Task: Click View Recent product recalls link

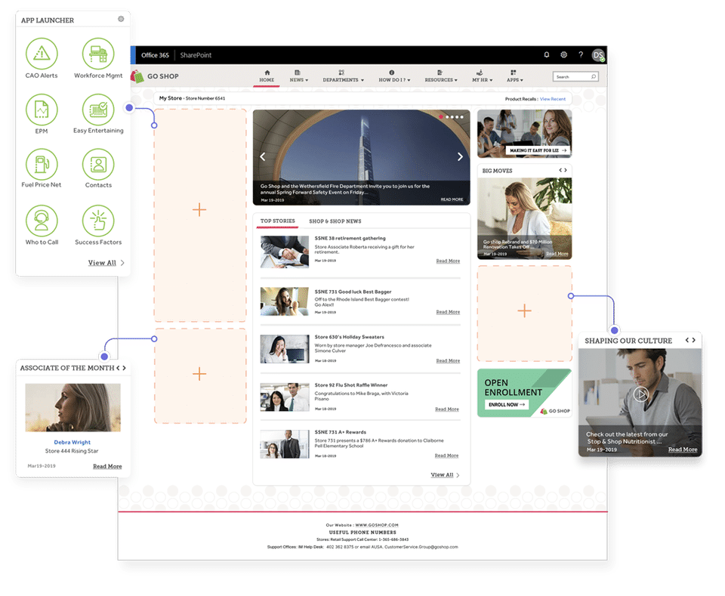Action: coord(553,99)
